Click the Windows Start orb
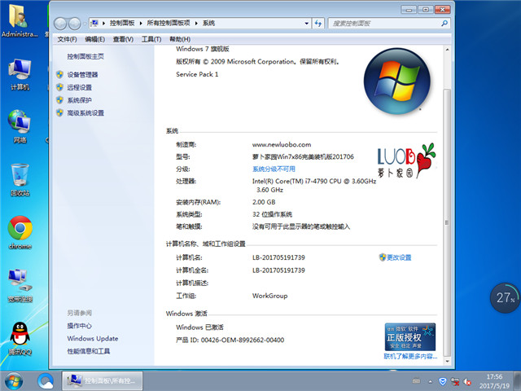 [14, 381]
